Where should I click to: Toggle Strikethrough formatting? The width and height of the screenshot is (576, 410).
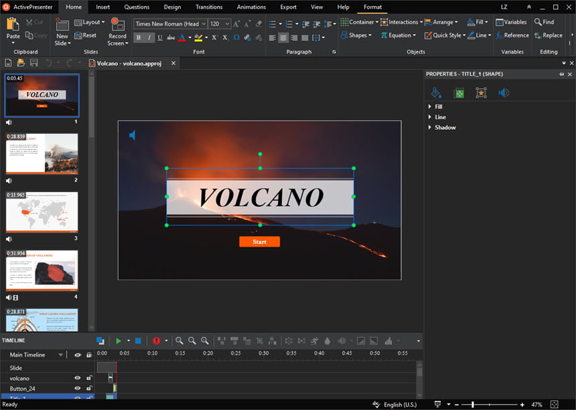coord(171,37)
